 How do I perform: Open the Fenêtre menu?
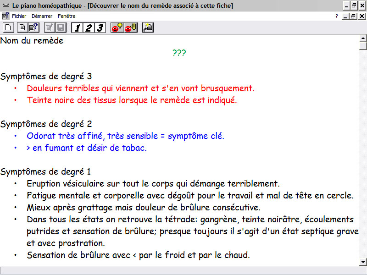[67, 16]
